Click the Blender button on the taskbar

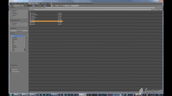83,95
